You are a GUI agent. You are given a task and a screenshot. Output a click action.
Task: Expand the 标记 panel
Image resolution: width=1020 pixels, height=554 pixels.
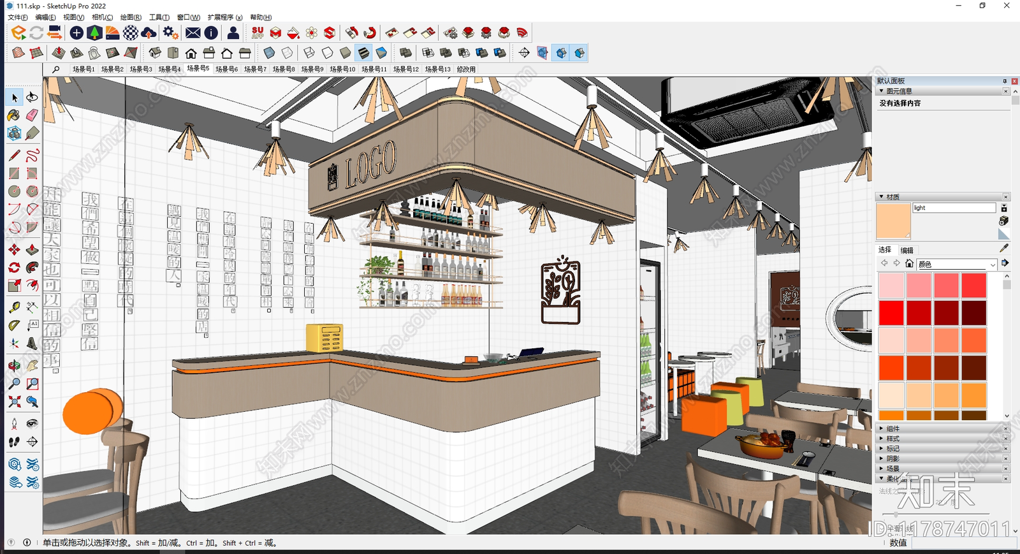tap(882, 448)
